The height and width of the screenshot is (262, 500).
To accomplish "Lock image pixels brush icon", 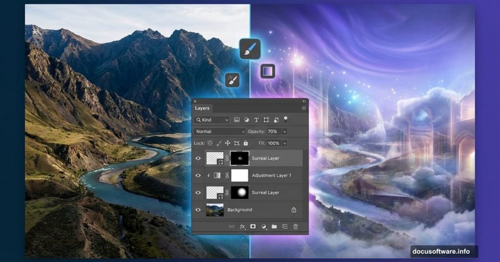I will 219,143.
